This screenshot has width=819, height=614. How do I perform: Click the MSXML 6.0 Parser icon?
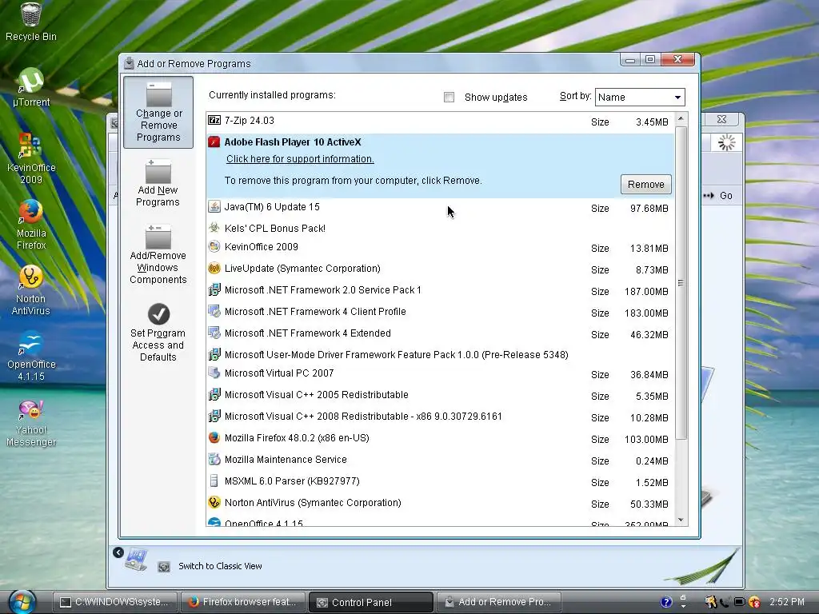(x=214, y=480)
